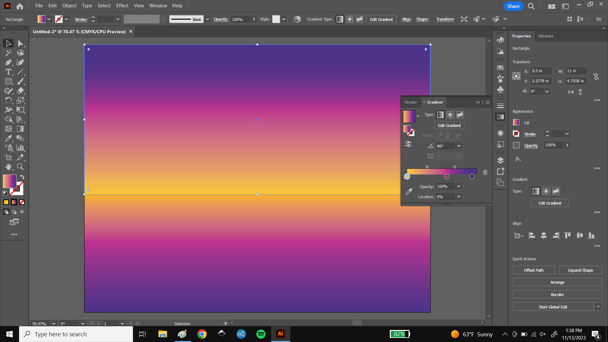Open the stroke Style dropdown in control bar
Screen dimensions: 608x342
pyautogui.click(x=284, y=19)
